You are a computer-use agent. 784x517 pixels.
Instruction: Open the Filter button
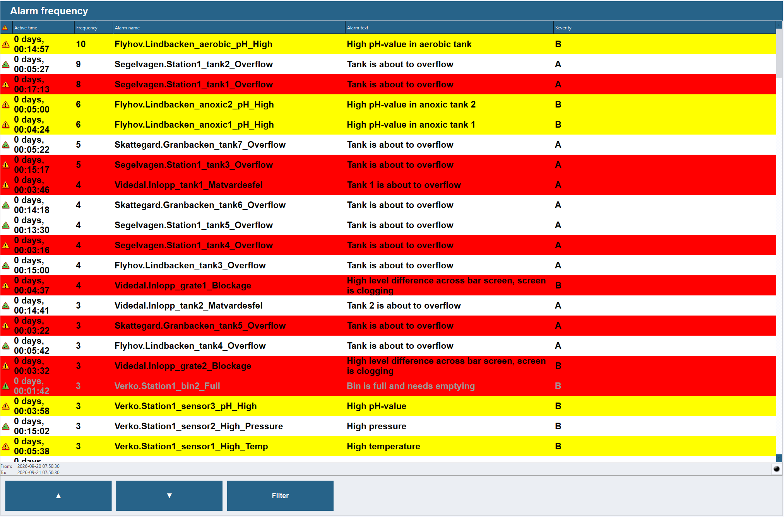tap(280, 496)
